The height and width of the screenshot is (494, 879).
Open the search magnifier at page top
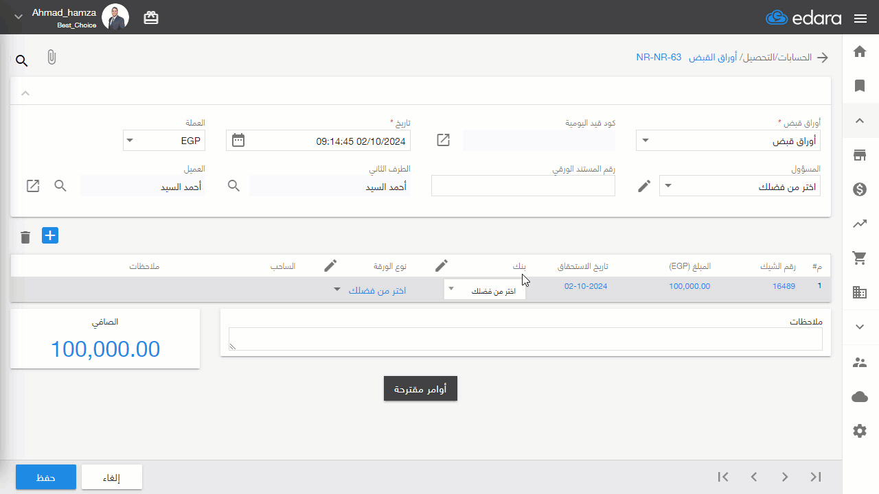[22, 61]
